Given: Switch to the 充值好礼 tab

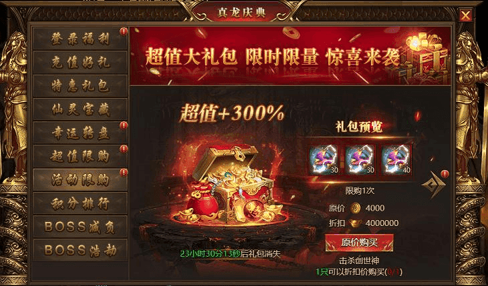Looking at the screenshot, I should tap(80, 62).
